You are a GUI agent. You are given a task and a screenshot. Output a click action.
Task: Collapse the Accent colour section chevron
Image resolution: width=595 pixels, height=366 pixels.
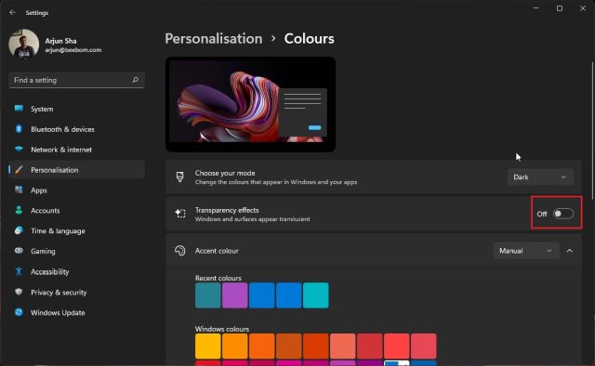tap(570, 251)
